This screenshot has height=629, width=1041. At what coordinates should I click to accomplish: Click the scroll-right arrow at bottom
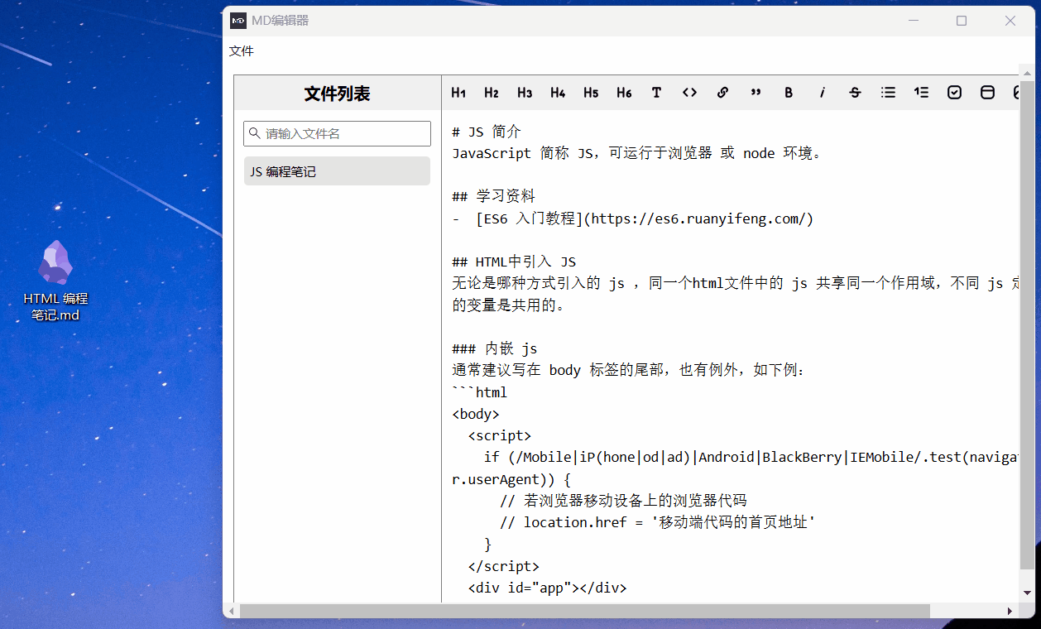[1010, 611]
